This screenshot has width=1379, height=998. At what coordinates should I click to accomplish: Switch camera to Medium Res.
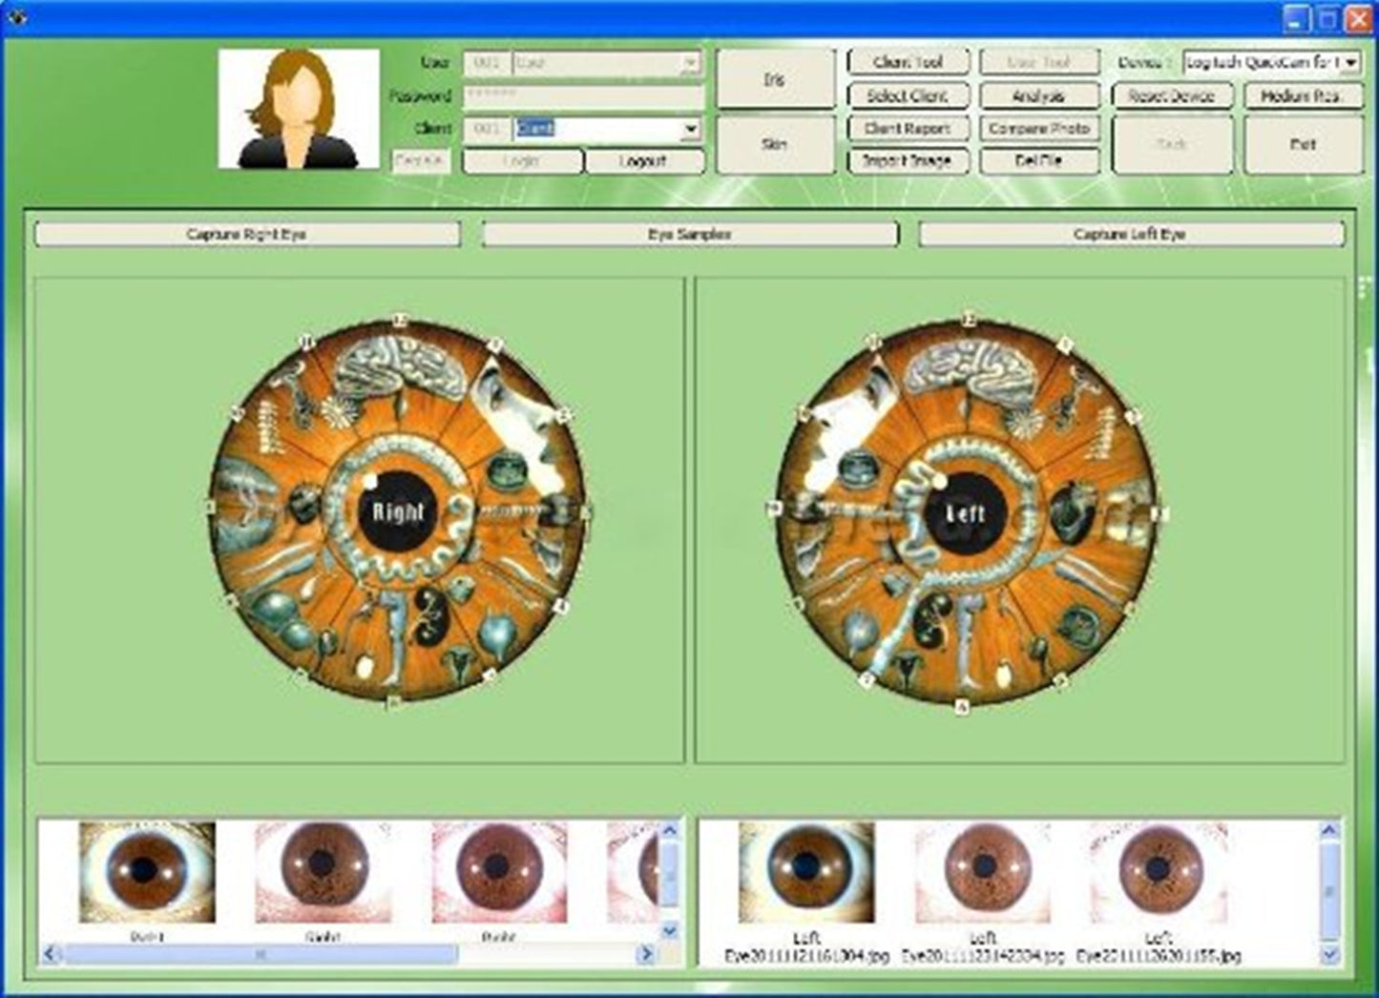1303,95
